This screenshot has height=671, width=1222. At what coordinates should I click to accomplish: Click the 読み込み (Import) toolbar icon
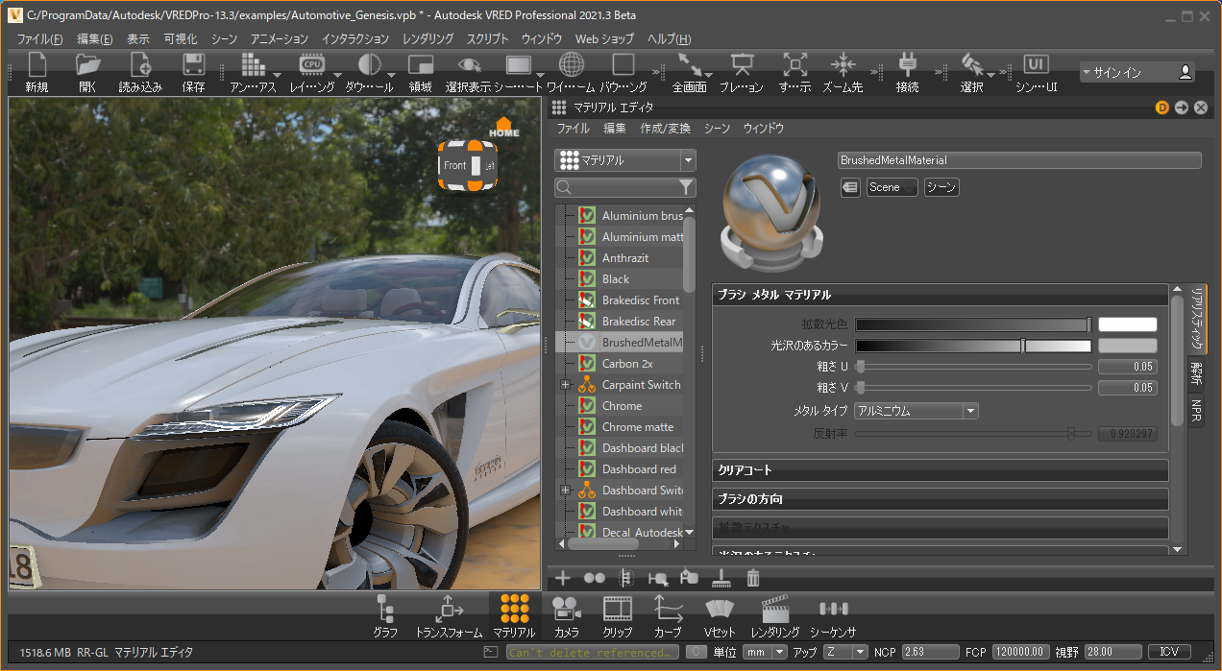140,65
